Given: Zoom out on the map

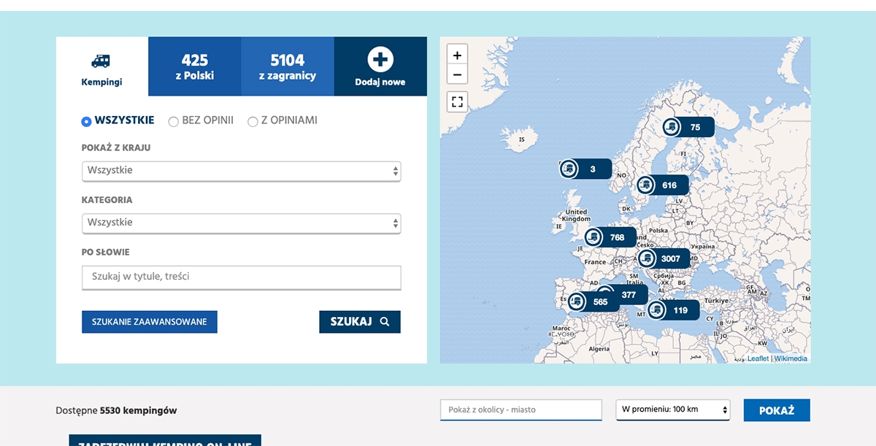Looking at the screenshot, I should click(457, 74).
